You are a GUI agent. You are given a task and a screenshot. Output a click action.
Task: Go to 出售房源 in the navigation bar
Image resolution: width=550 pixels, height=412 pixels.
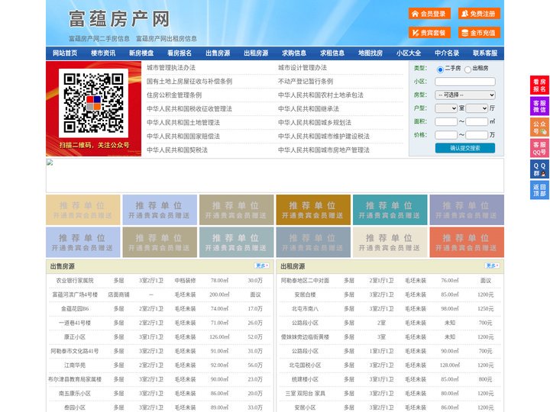tap(218, 53)
